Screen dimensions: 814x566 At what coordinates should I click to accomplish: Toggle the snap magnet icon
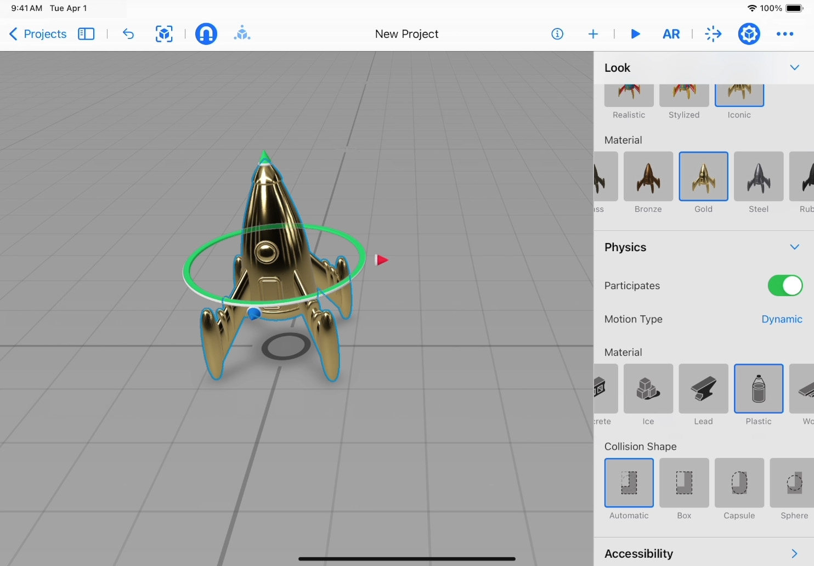tap(206, 34)
